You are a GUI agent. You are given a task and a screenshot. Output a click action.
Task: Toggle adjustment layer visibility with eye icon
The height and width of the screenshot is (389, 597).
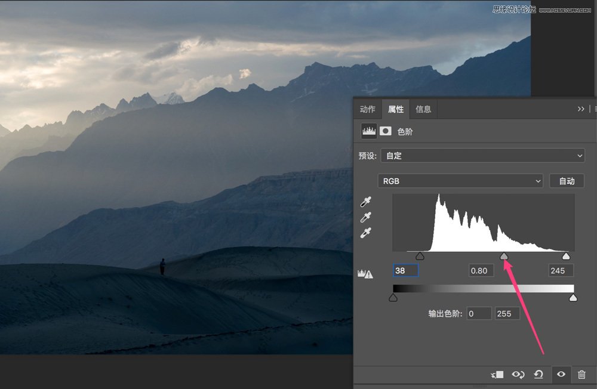pyautogui.click(x=560, y=375)
